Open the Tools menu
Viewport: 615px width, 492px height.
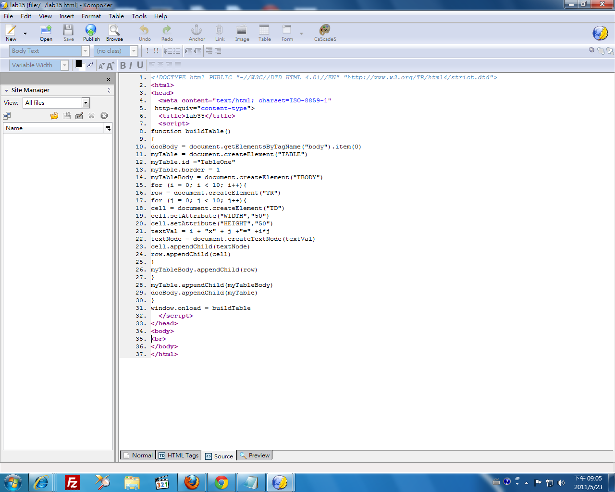(x=139, y=16)
